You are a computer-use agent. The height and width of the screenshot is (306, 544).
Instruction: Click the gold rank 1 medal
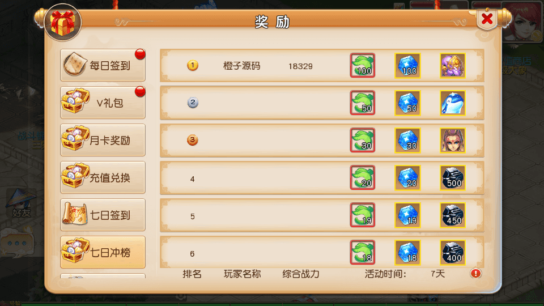tap(193, 65)
